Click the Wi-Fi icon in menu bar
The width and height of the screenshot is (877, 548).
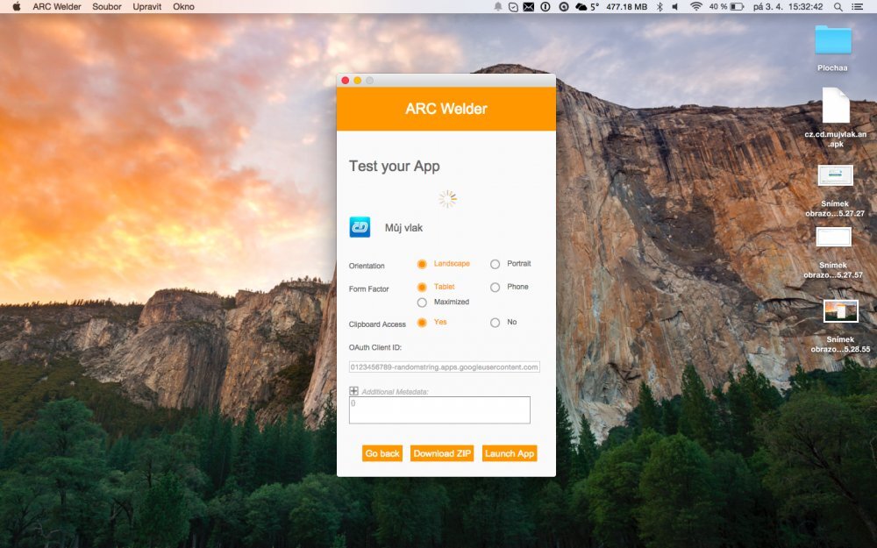coord(696,6)
